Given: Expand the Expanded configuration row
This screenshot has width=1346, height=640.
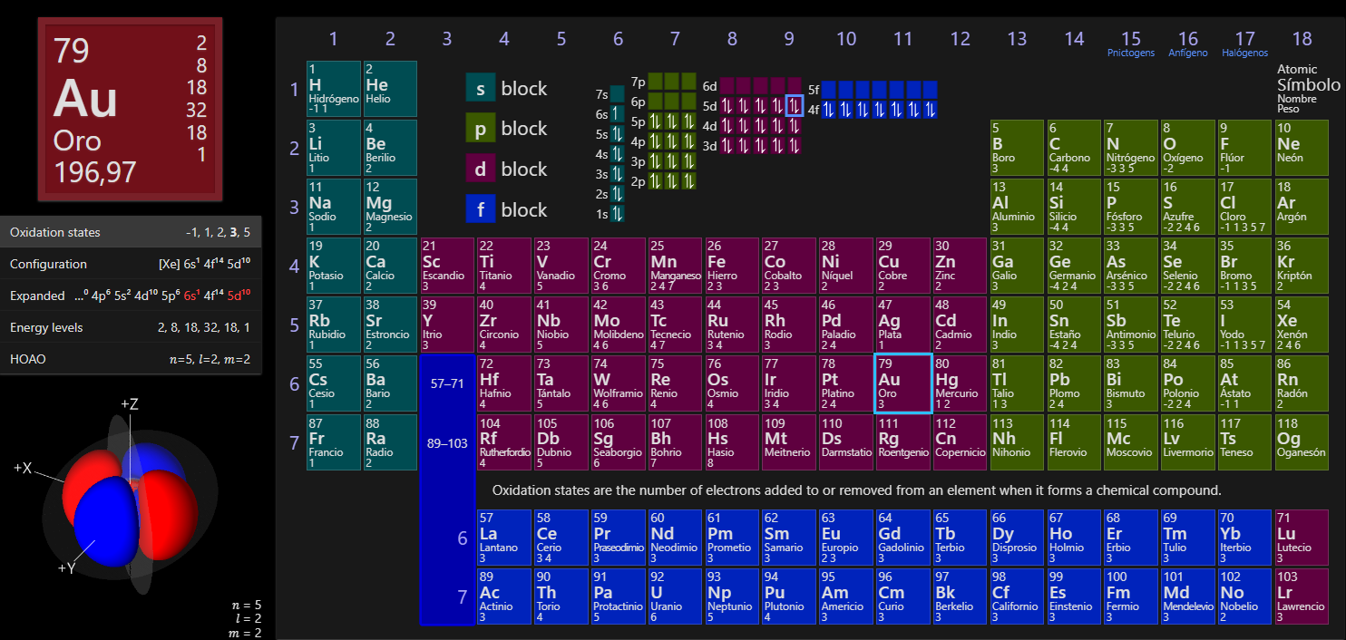Looking at the screenshot, I should pos(131,296).
